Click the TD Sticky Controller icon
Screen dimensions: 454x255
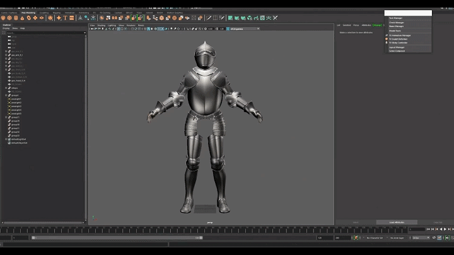387,43
